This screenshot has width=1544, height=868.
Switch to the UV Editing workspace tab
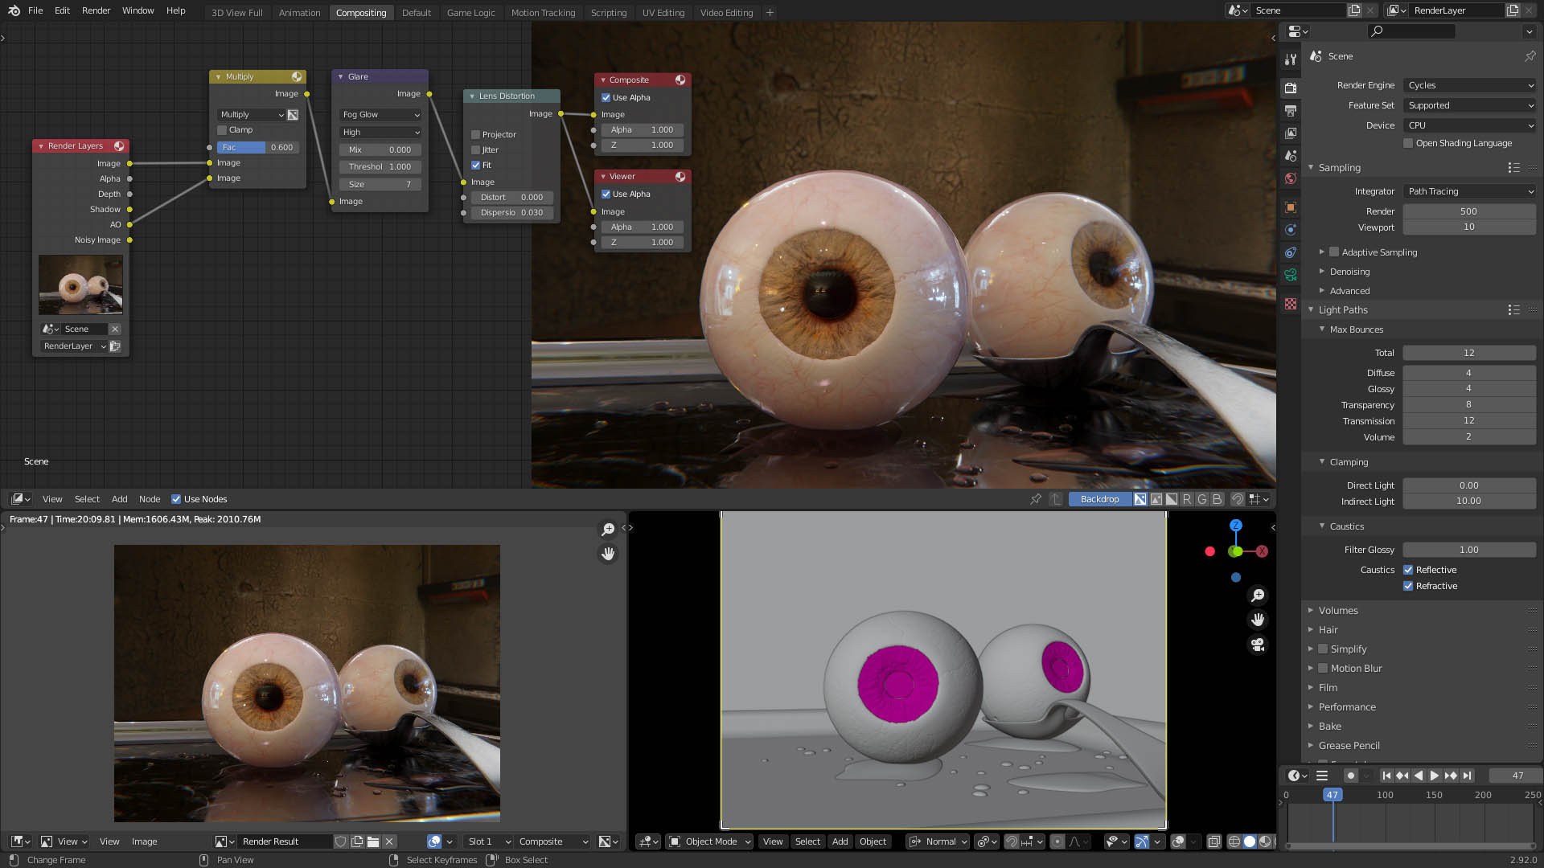pyautogui.click(x=663, y=12)
